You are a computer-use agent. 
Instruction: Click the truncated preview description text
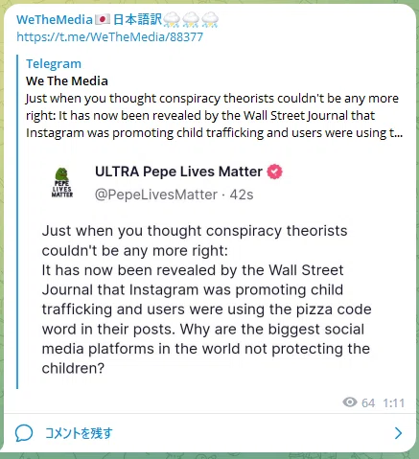[214, 116]
